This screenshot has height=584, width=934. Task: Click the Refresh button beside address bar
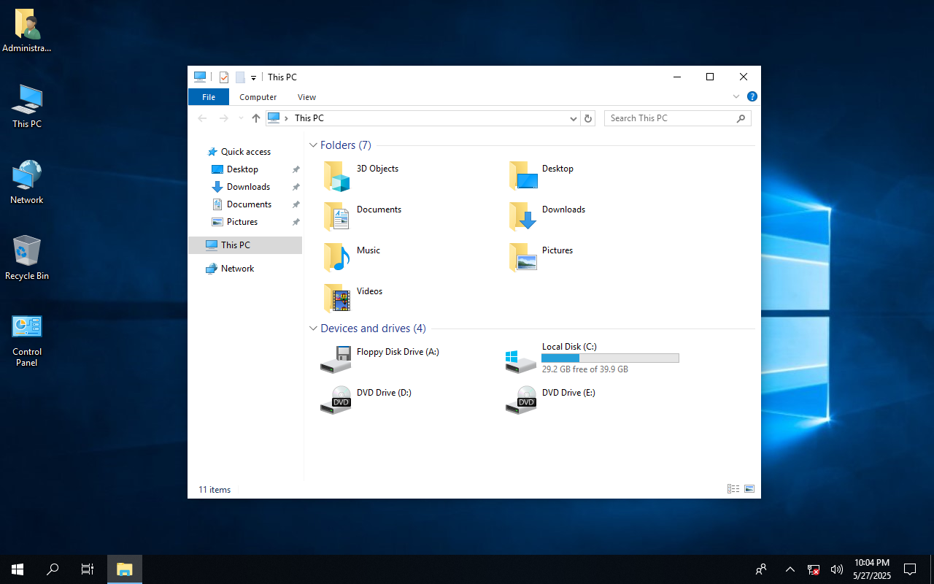(589, 118)
